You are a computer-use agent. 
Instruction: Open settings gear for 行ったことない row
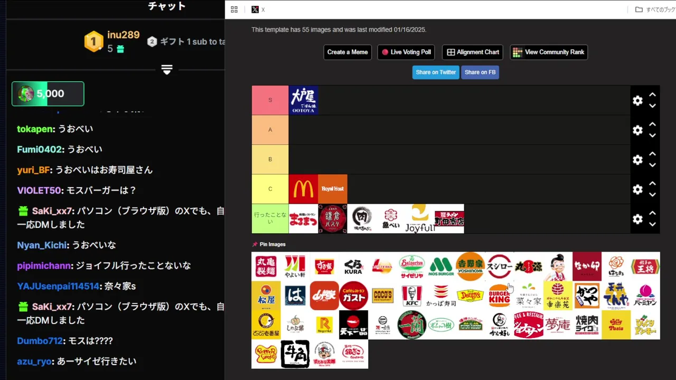click(x=637, y=218)
